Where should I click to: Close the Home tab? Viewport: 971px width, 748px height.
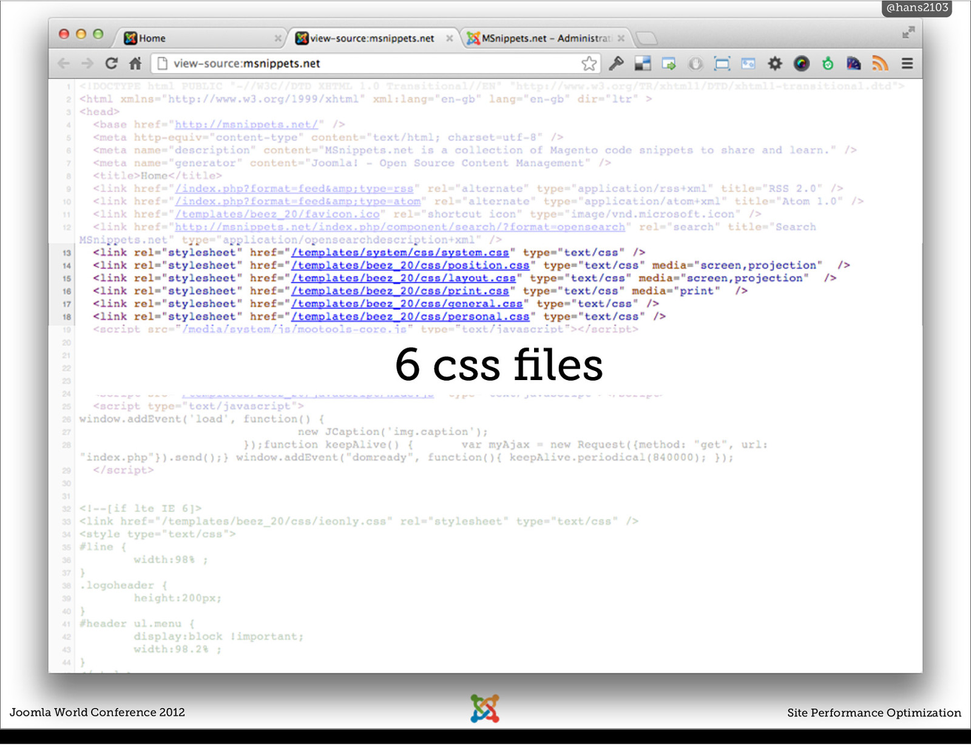click(x=278, y=38)
